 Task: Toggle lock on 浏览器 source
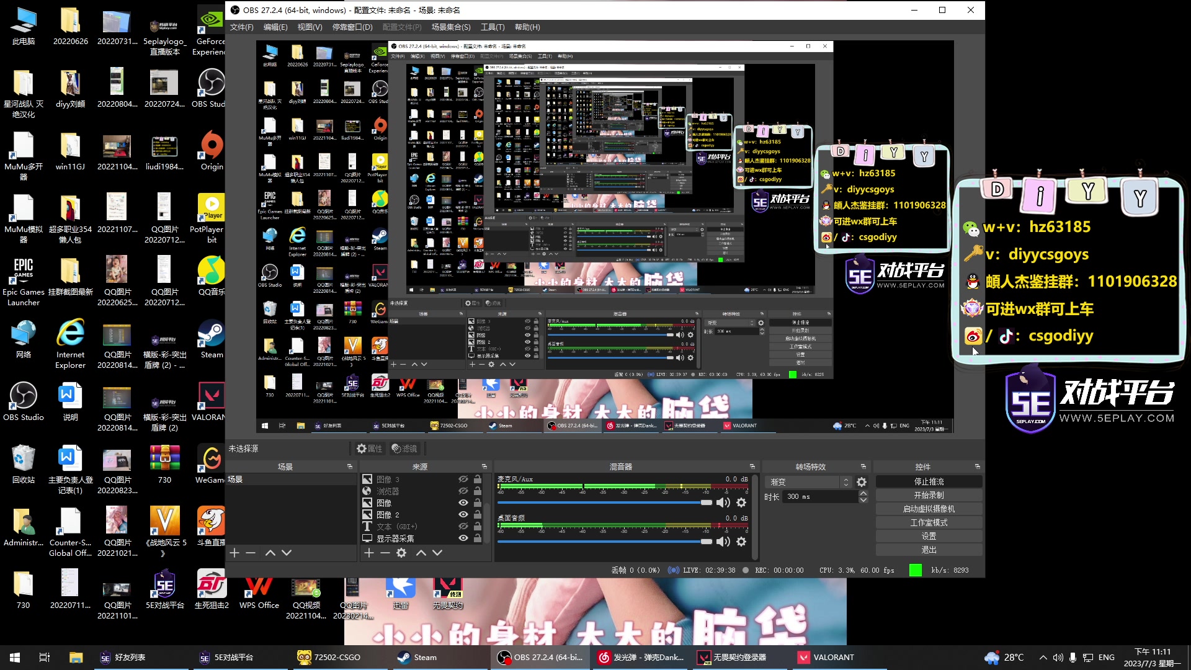coord(478,491)
